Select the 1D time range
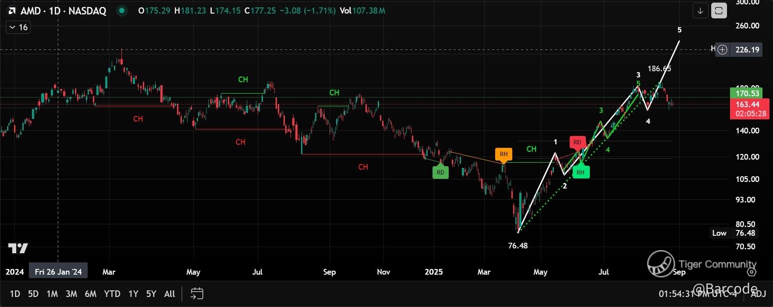Screen dimensions: 773x307 pyautogui.click(x=15, y=294)
